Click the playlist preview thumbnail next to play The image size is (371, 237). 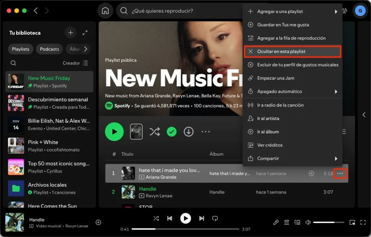point(136,132)
